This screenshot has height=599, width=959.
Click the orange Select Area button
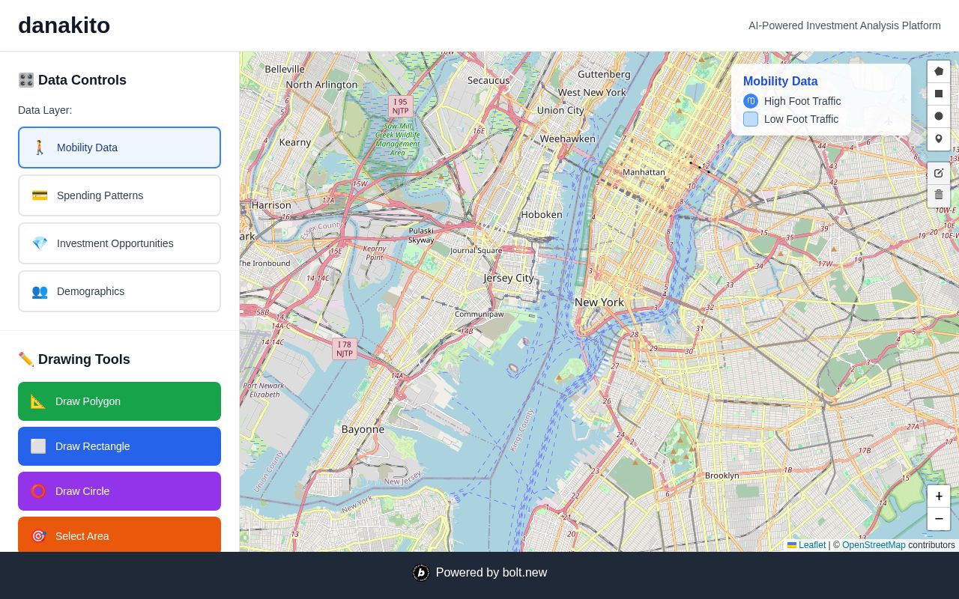click(x=120, y=535)
